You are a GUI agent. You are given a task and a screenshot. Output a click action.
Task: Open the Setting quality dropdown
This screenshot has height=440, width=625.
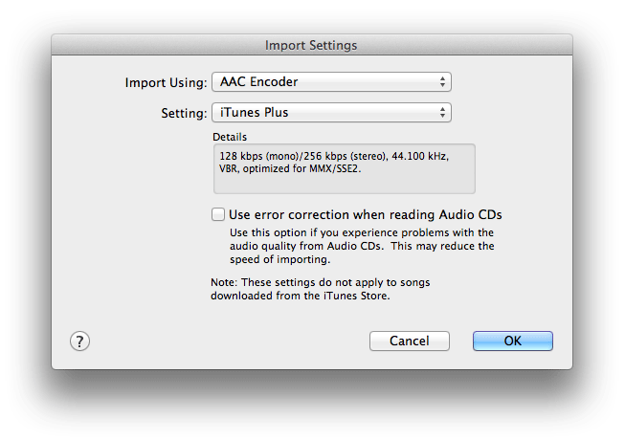pyautogui.click(x=330, y=113)
